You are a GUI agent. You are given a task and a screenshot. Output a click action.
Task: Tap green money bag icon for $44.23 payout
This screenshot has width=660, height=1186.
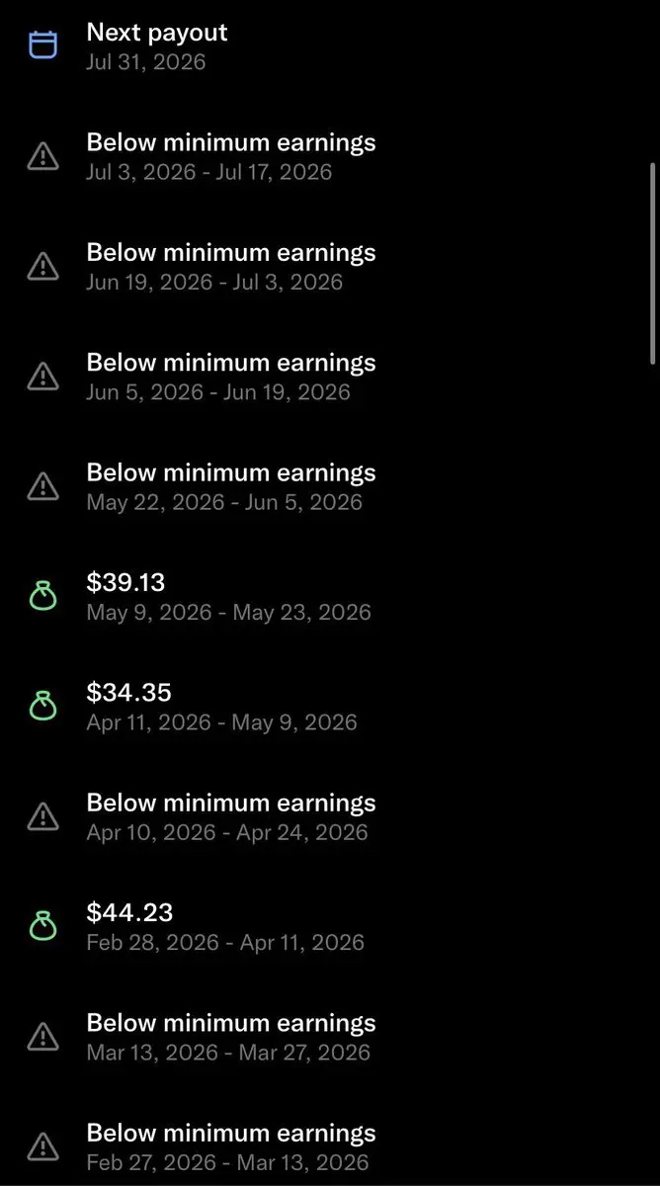click(x=42, y=926)
